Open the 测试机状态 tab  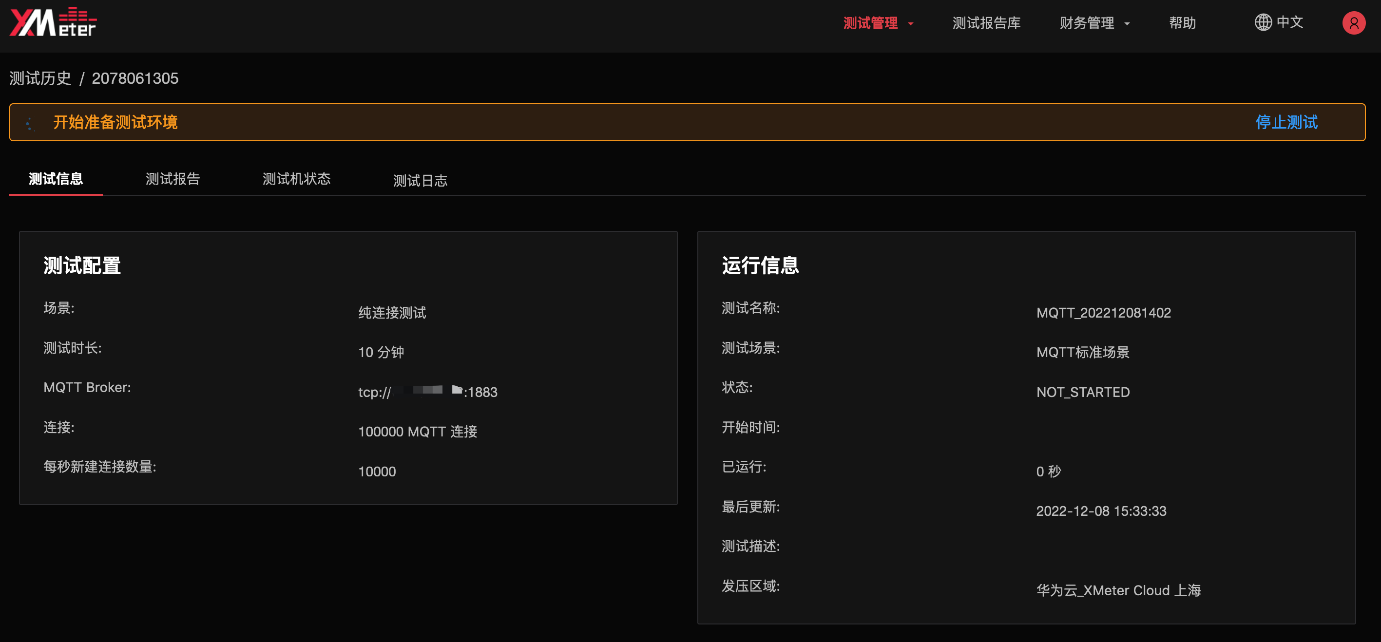point(296,179)
